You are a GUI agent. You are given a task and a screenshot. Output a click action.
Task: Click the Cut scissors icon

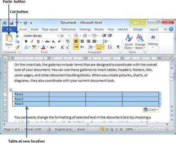tap(17, 36)
